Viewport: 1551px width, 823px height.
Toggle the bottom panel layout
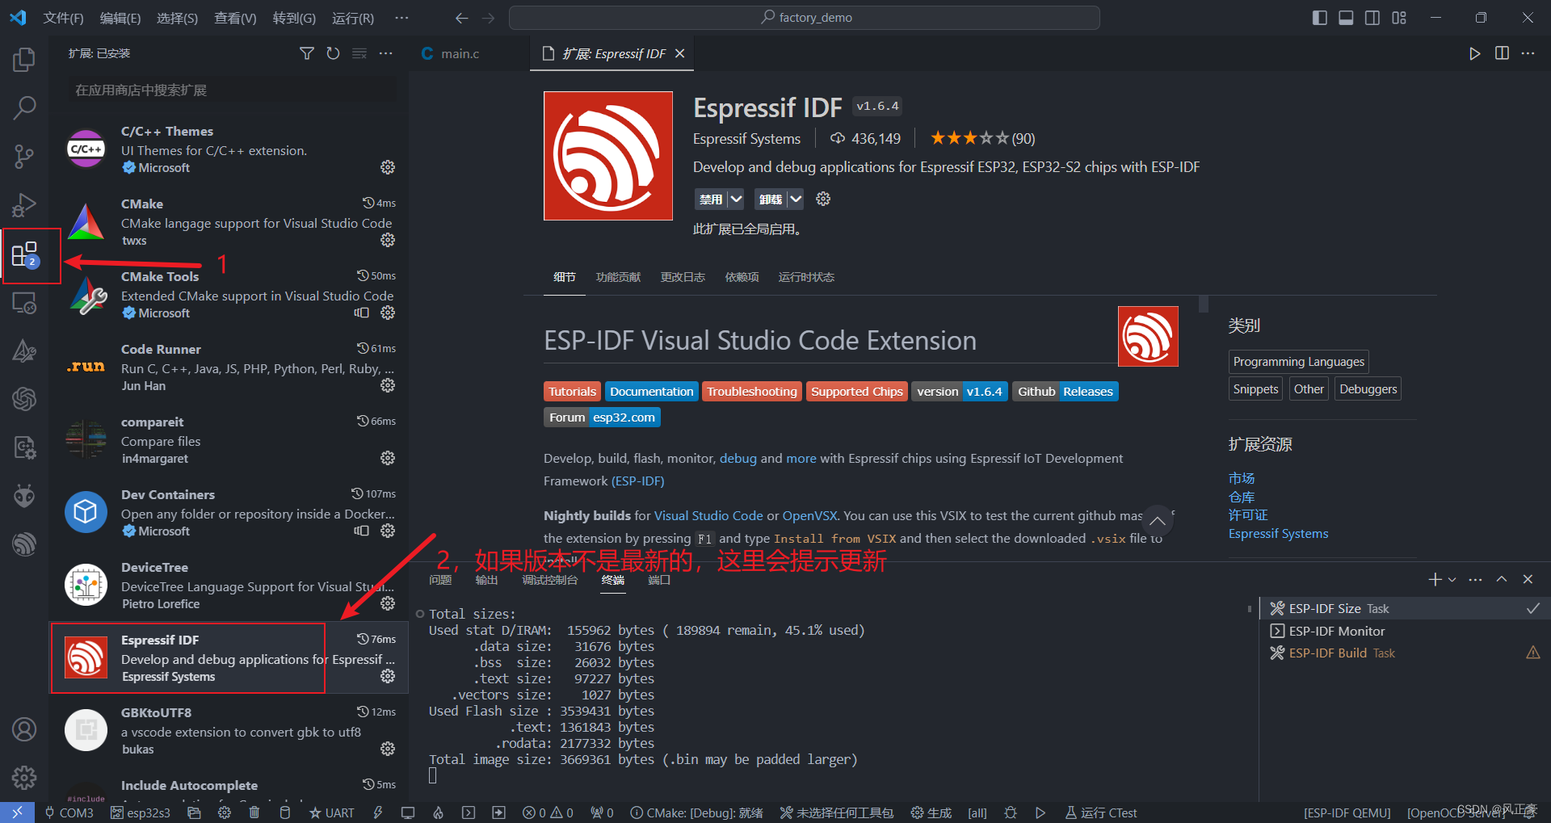[x=1346, y=18]
